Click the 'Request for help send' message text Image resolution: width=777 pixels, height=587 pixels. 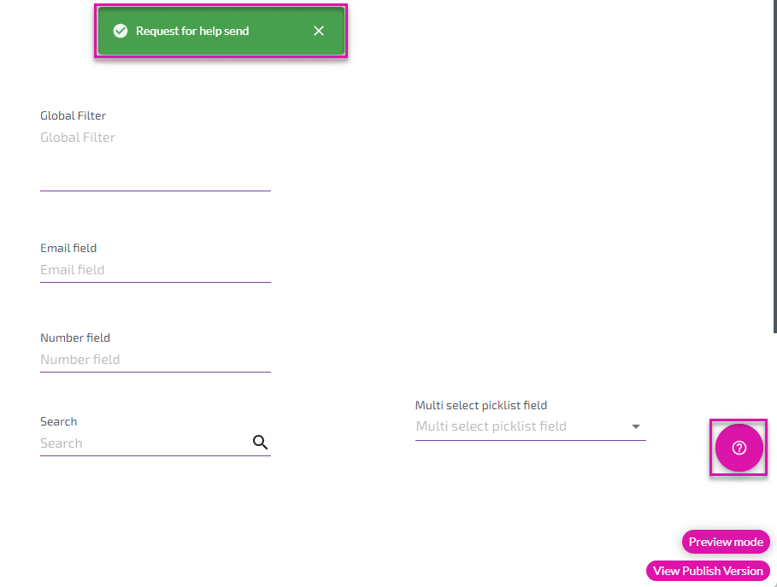coord(192,31)
